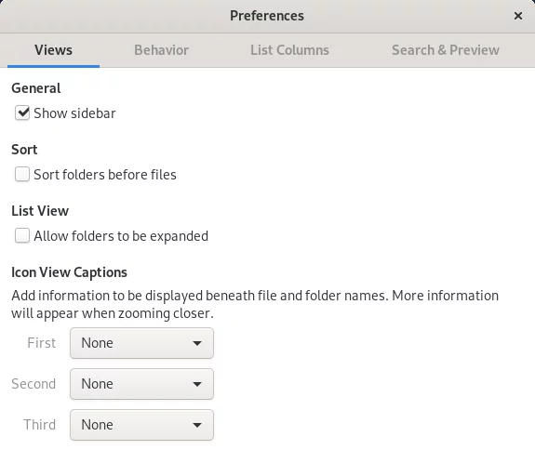Disable the Show sidebar checkbox
This screenshot has height=450, width=535.
[x=22, y=112]
